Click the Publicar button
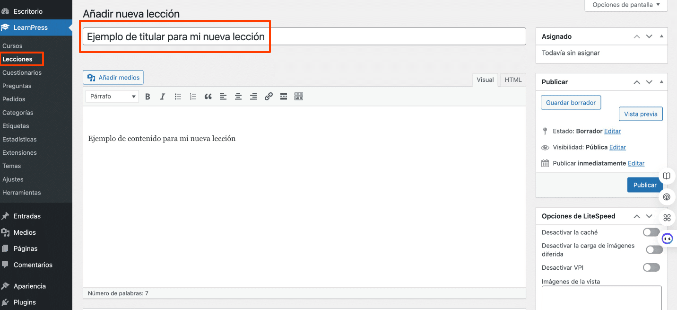This screenshot has height=310, width=677. pyautogui.click(x=644, y=185)
